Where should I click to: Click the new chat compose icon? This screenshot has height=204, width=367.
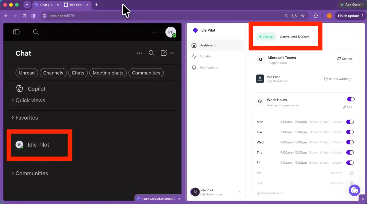point(164,53)
